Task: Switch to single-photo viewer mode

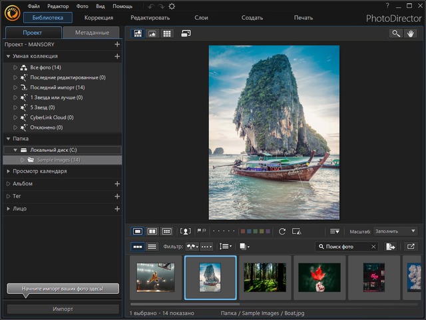Action: click(138, 231)
